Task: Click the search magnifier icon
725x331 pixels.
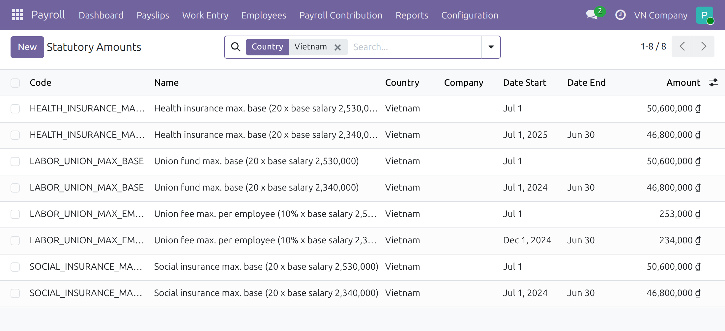Action: point(236,47)
